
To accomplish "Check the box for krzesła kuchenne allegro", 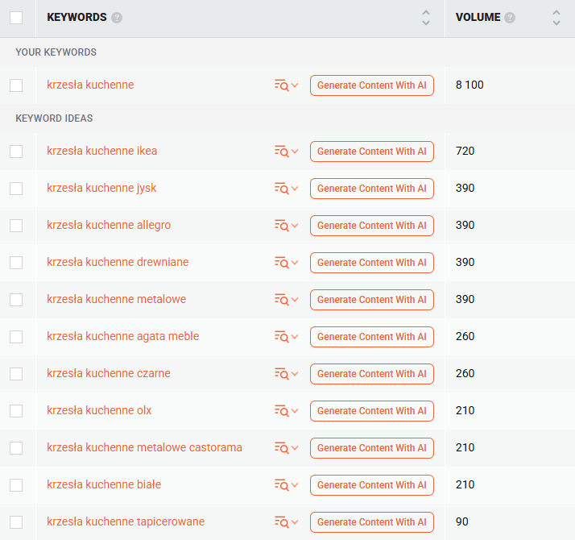I will [16, 226].
